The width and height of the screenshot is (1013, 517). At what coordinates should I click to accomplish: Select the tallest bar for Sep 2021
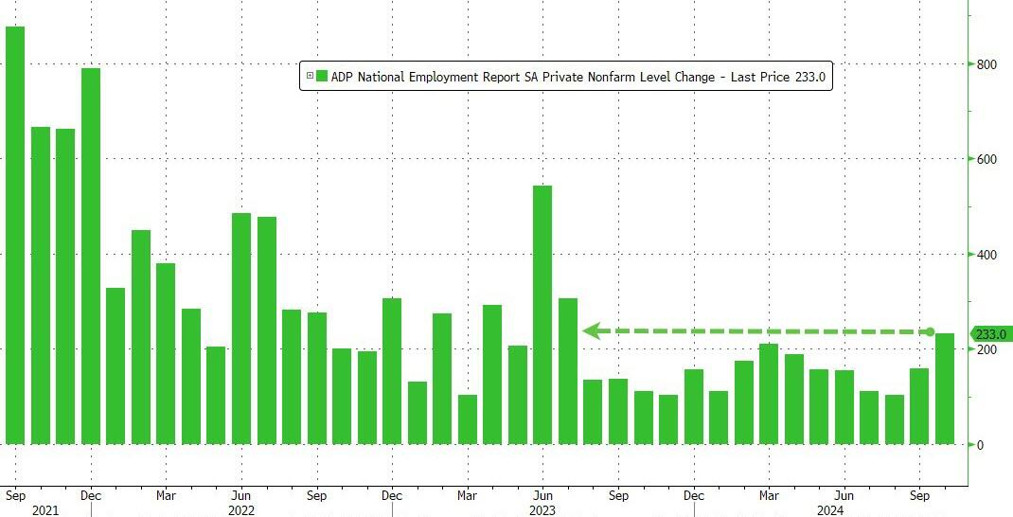(15, 235)
